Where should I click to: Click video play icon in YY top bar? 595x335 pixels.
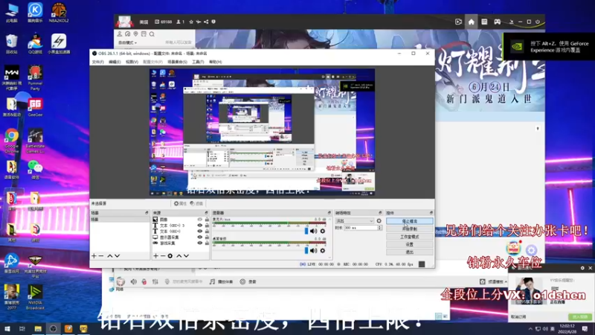[458, 22]
